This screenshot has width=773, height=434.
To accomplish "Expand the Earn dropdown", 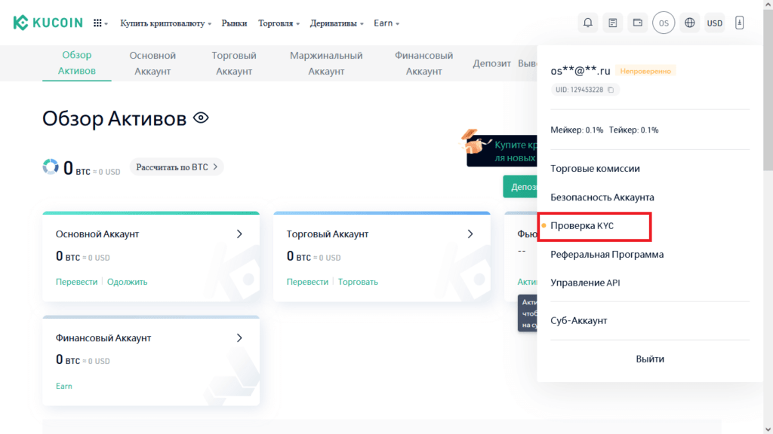I will tap(383, 23).
